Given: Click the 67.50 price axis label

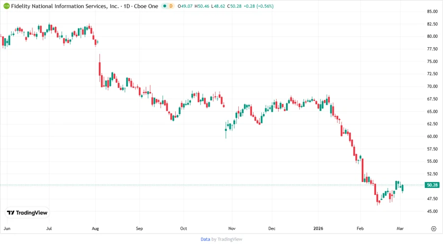Looking at the screenshot, I should (432, 99).
